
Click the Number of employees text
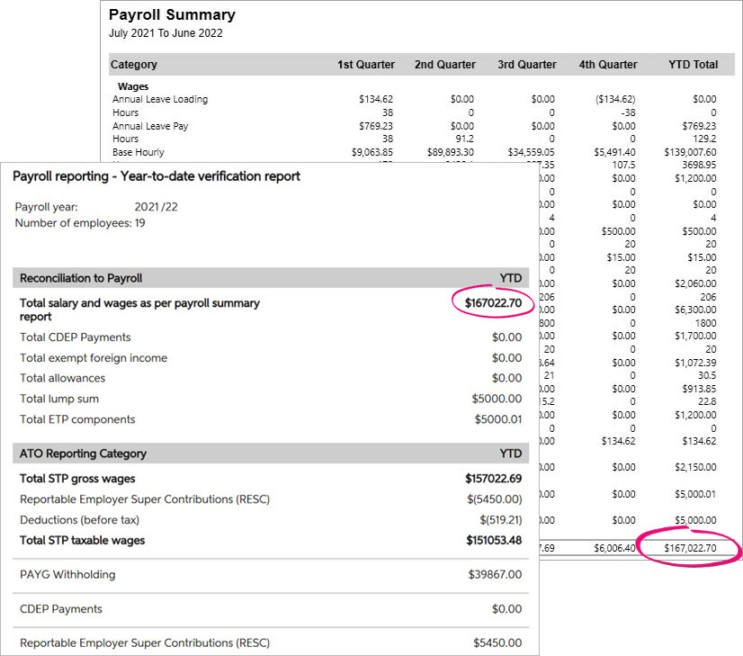pos(80,223)
